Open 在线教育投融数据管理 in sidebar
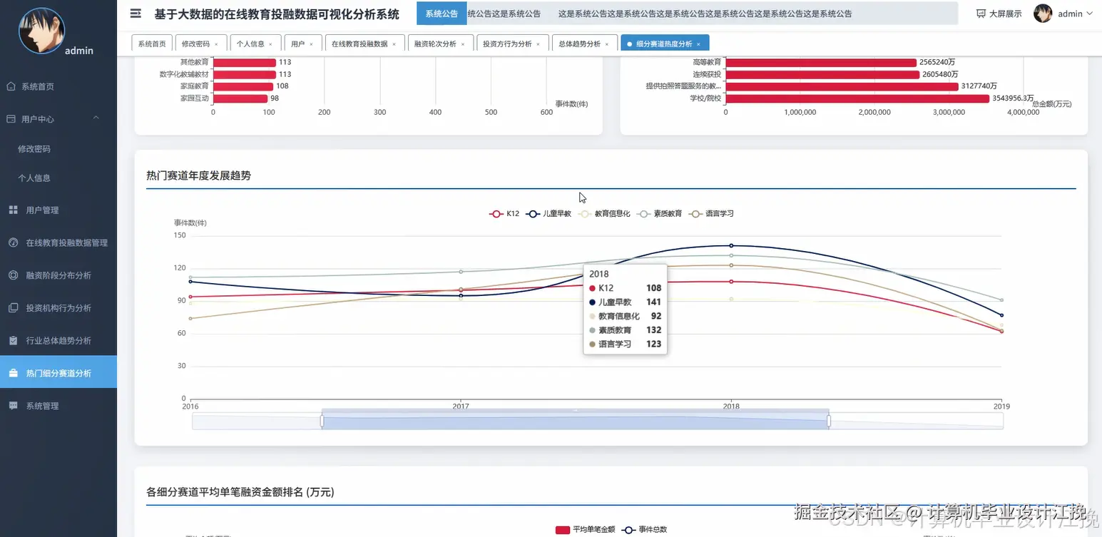Image resolution: width=1102 pixels, height=537 pixels. click(x=58, y=242)
